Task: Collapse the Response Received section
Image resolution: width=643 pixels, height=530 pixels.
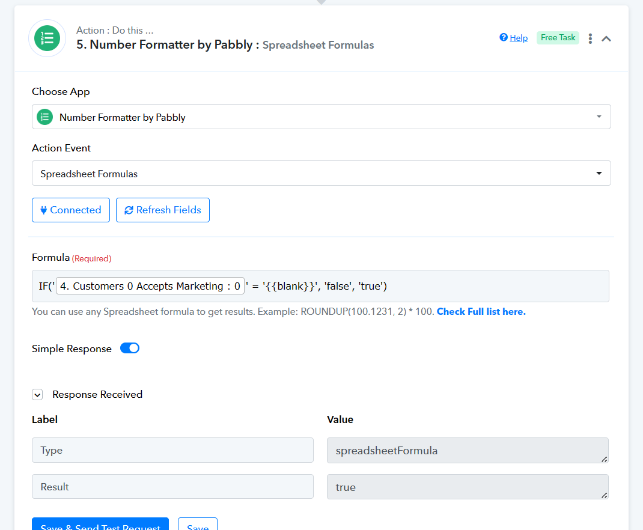Action: [37, 394]
